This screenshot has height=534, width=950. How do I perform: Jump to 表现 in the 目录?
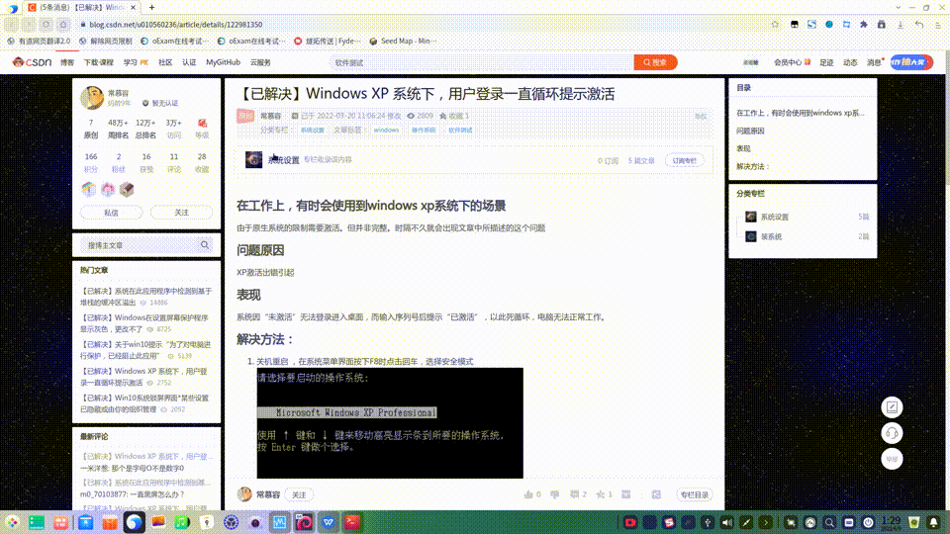(x=743, y=148)
